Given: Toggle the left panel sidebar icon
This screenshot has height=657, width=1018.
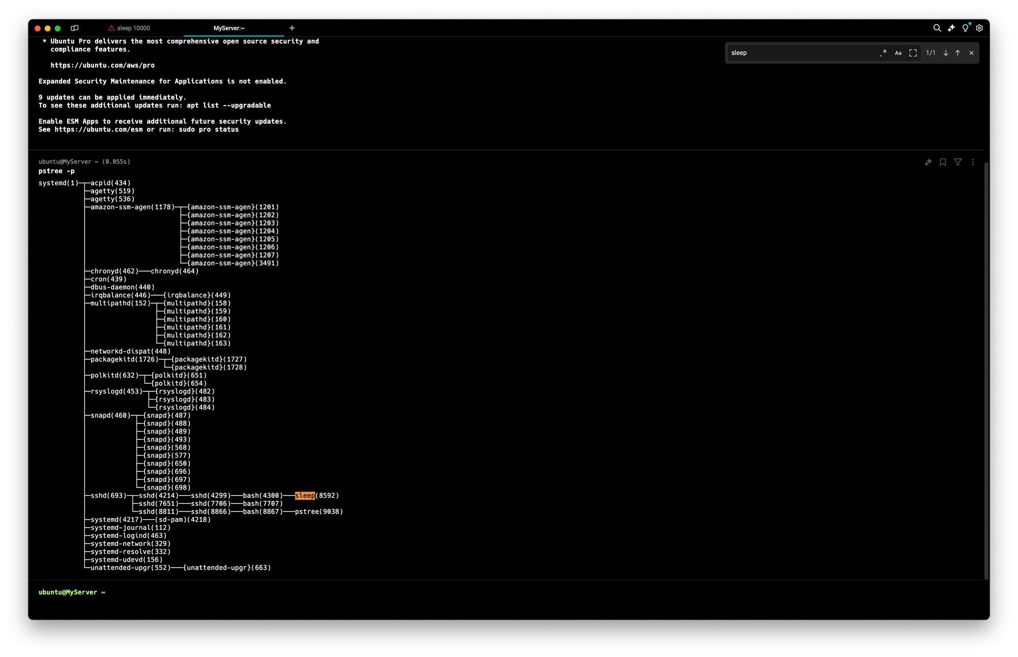Looking at the screenshot, I should [75, 28].
